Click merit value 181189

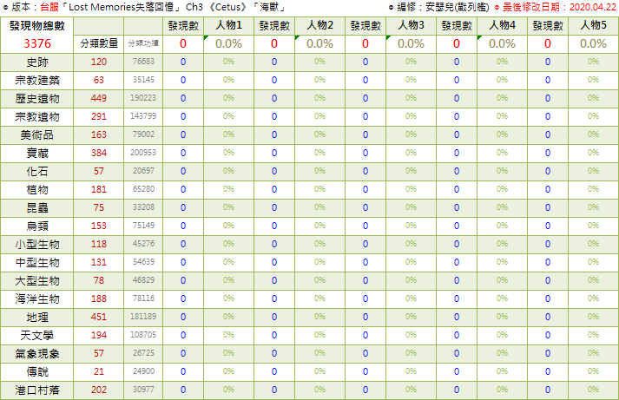[x=143, y=317]
